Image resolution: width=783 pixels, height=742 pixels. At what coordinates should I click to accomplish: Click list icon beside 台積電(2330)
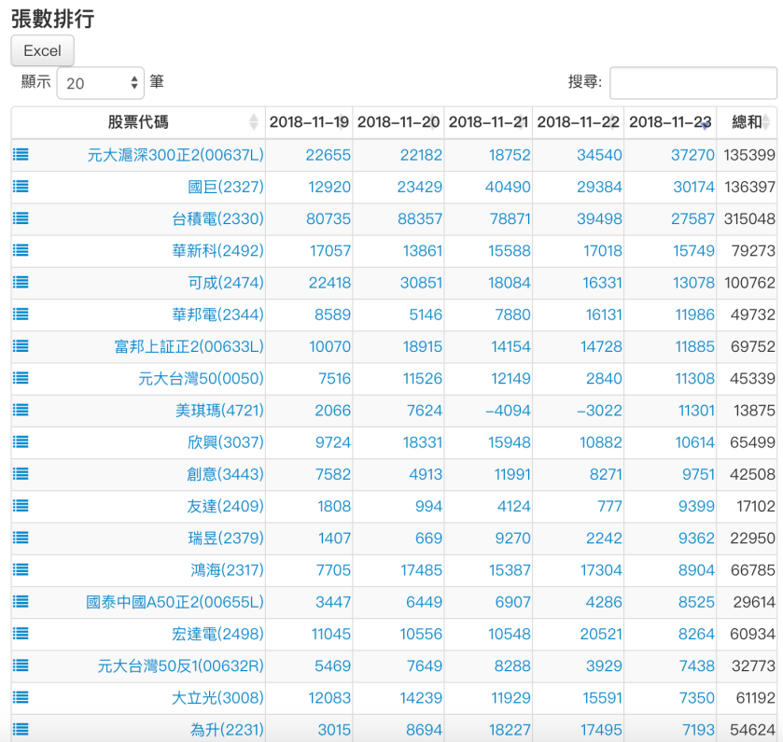(x=21, y=218)
